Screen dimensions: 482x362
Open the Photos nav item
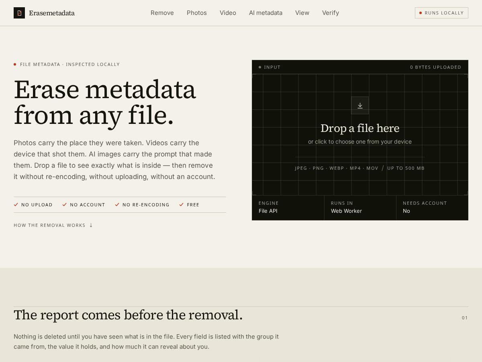coord(197,13)
